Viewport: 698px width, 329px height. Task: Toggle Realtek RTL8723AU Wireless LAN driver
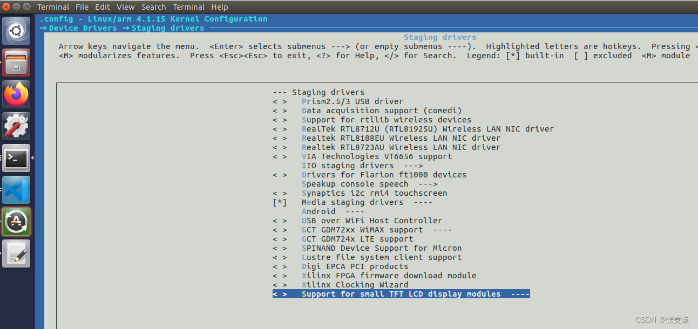click(387, 147)
